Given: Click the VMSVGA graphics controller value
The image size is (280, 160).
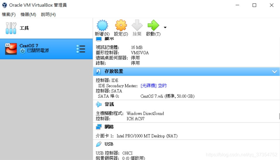Looking at the screenshot, I should click(140, 53).
